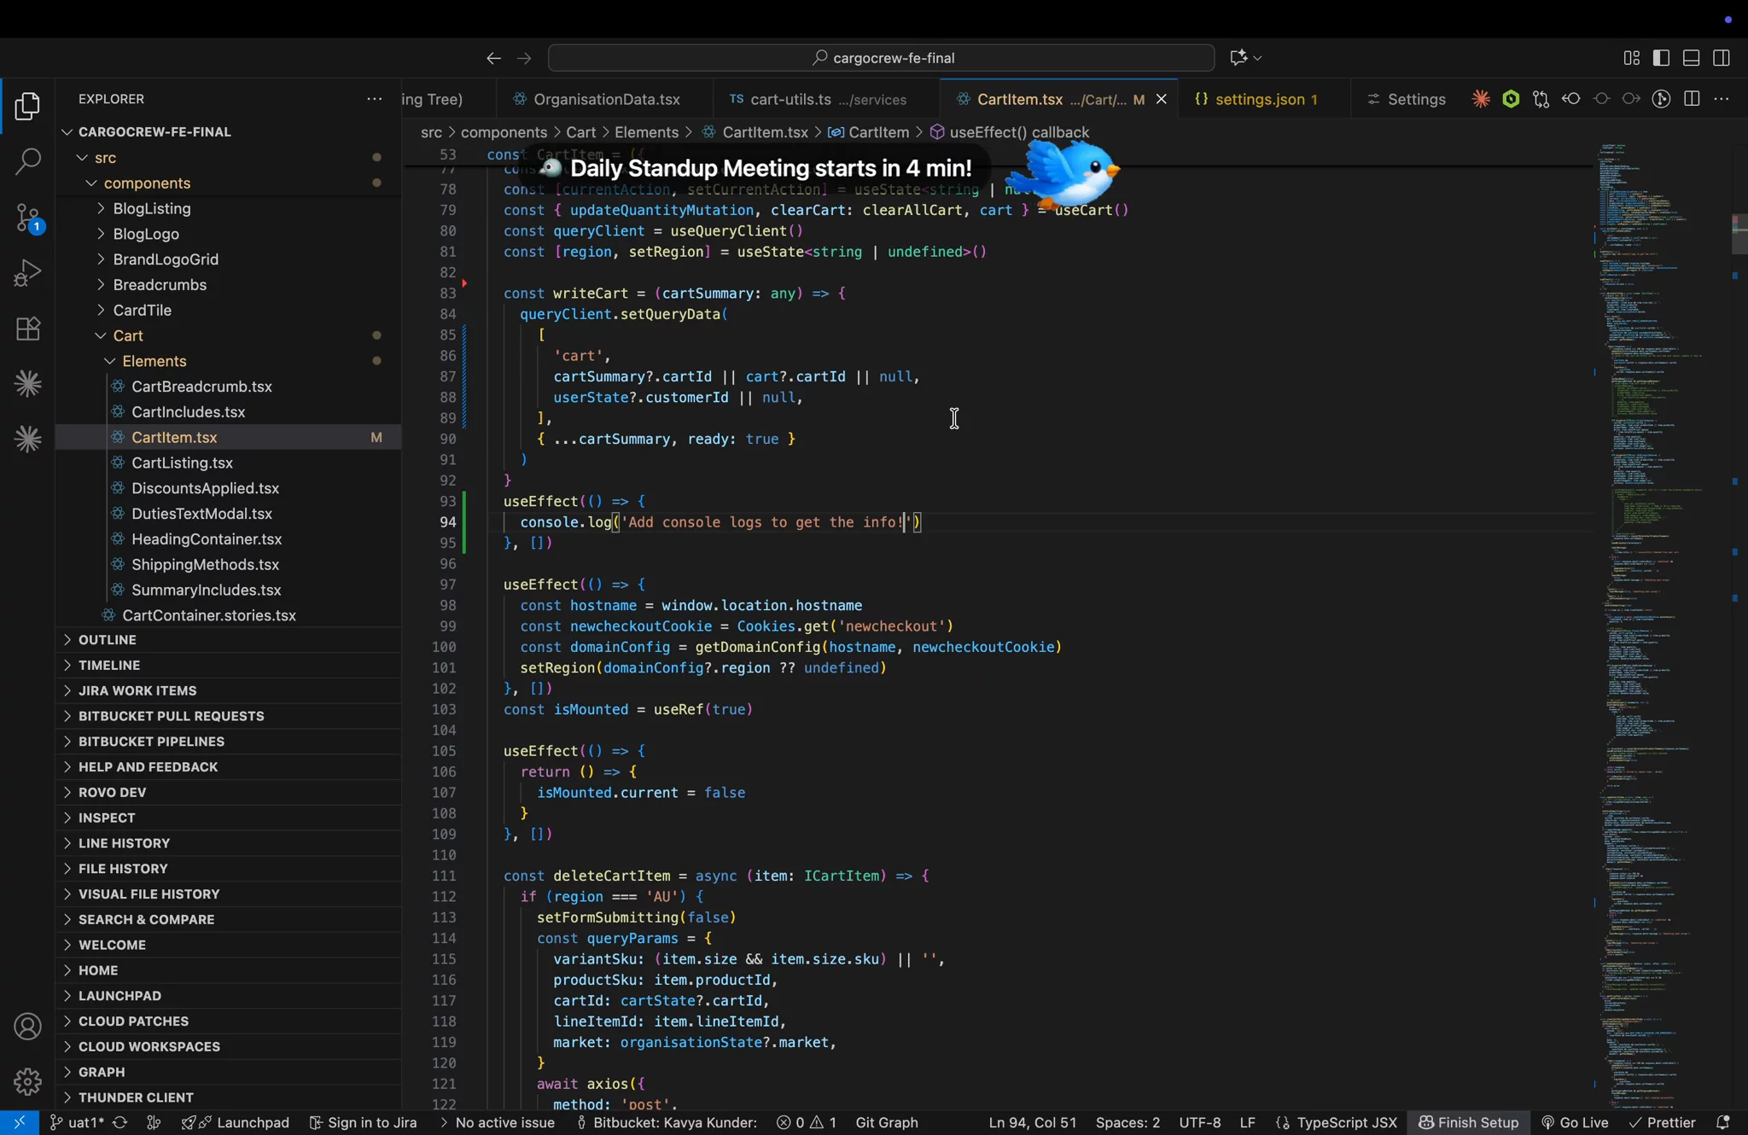Open the chat dropdown arrow in title bar
The image size is (1748, 1135).
pyautogui.click(x=1258, y=58)
